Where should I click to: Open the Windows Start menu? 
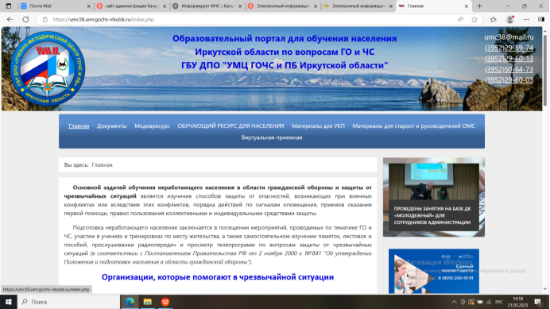click(9, 302)
